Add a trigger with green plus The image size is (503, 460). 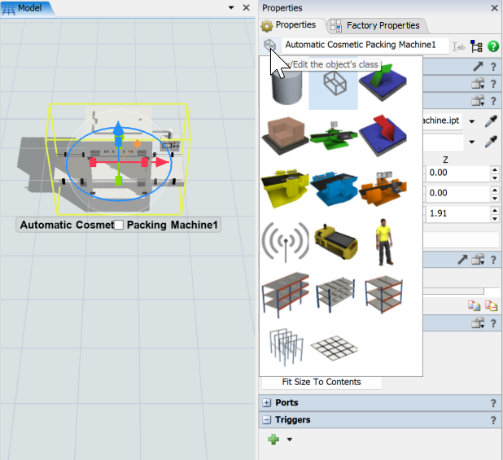273,440
